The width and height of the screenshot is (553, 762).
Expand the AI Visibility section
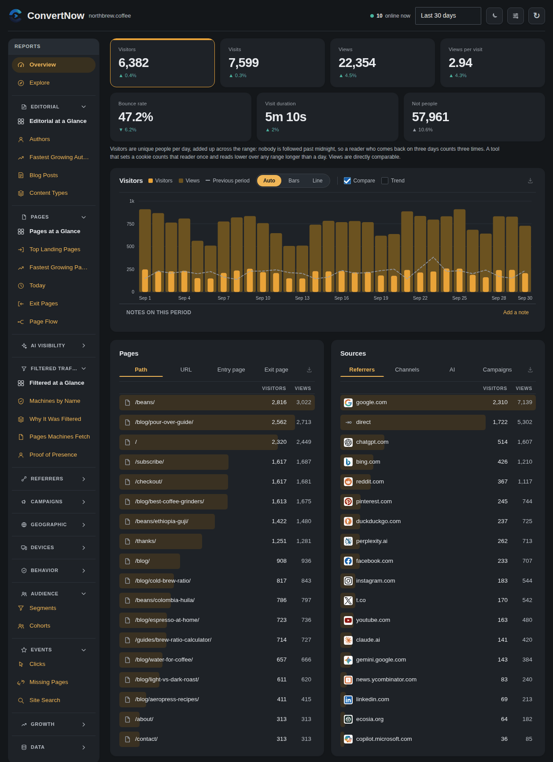[x=54, y=346]
